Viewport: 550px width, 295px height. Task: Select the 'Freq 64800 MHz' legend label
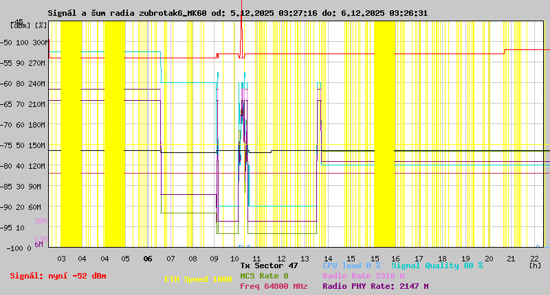[x=274, y=286]
